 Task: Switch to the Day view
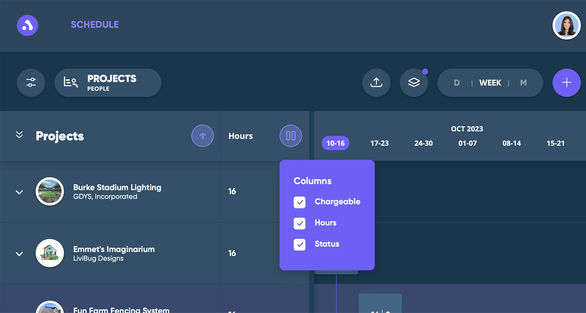[457, 83]
